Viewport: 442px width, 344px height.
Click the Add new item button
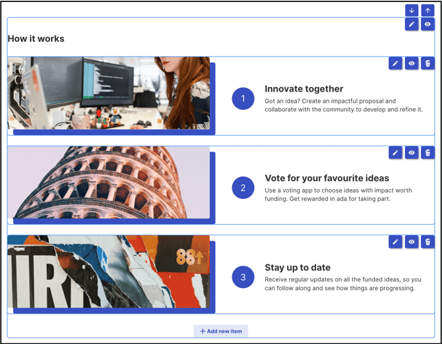pyautogui.click(x=221, y=331)
